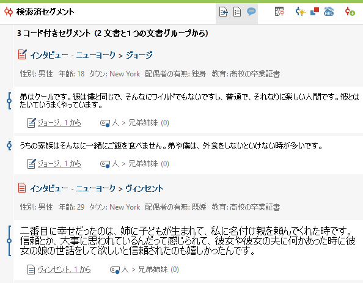Click the red document icon next to ヴィンセント
Viewport: 363px width, 283px height.
22,188
